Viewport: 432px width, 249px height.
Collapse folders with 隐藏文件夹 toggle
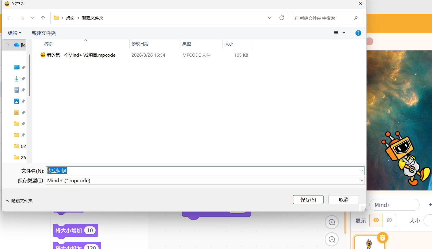coord(19,201)
